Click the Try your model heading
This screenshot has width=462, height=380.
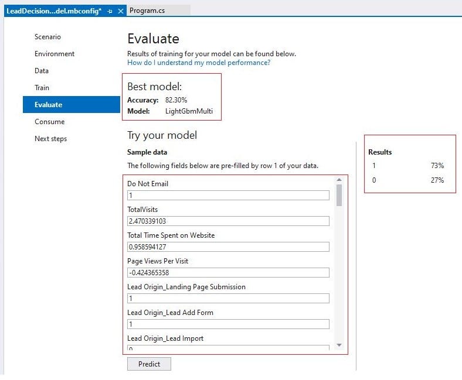pos(162,135)
